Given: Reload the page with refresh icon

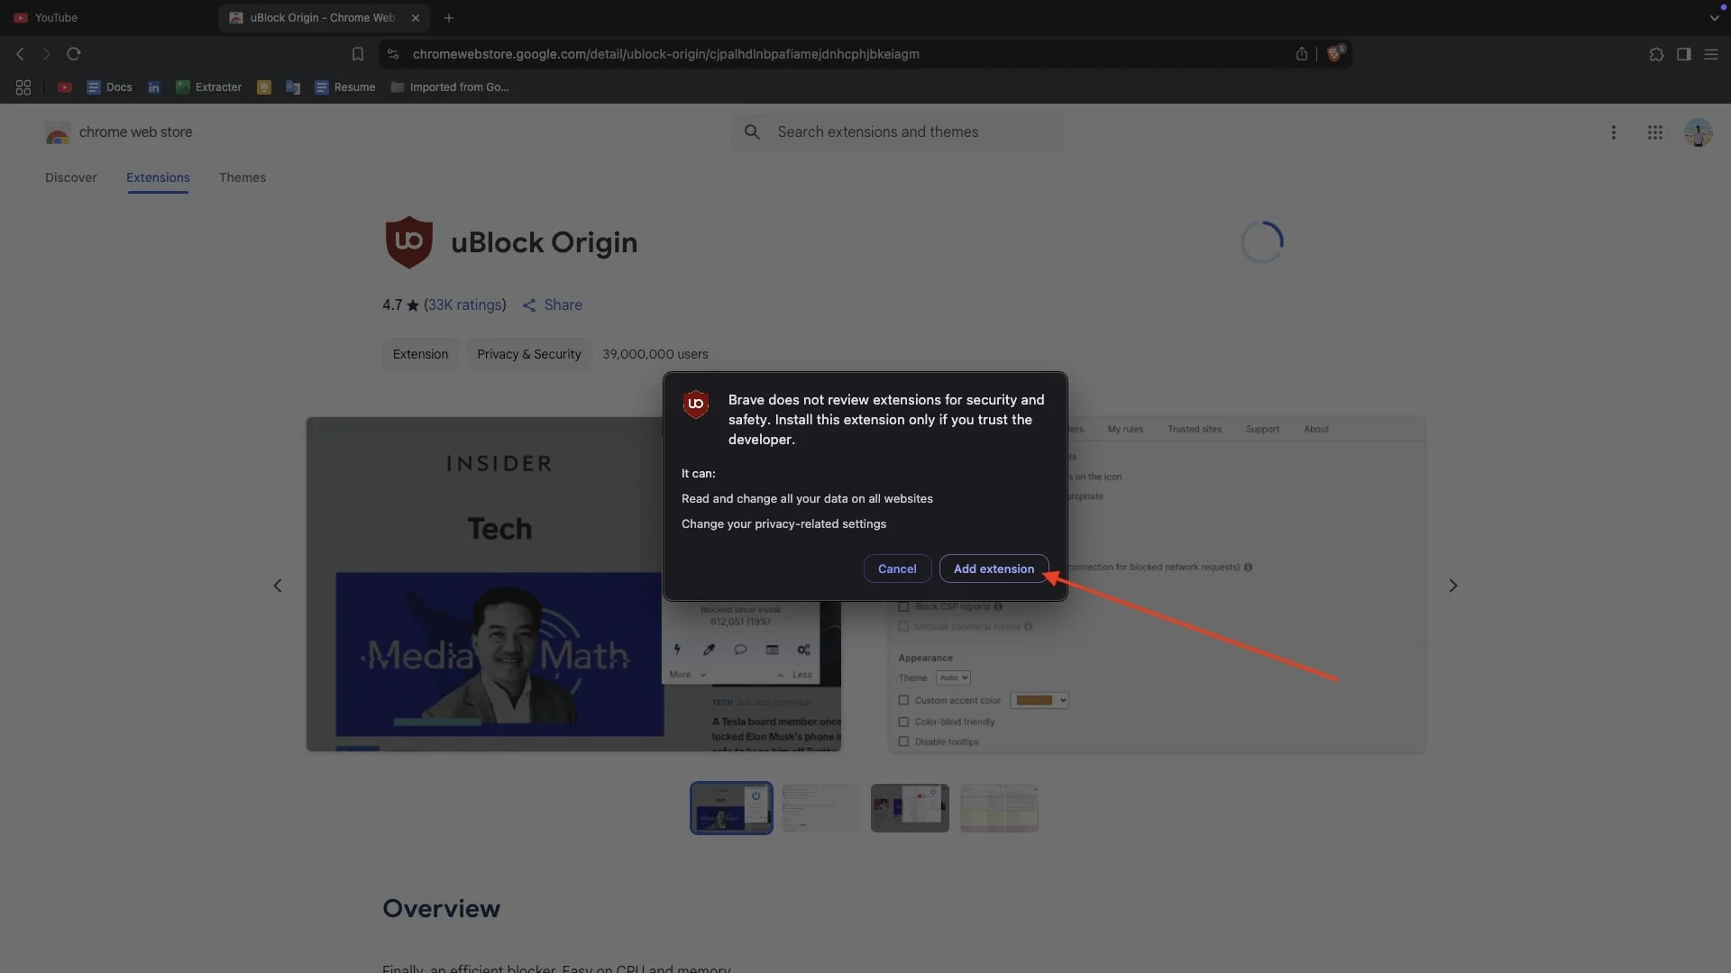Looking at the screenshot, I should pyautogui.click(x=74, y=54).
